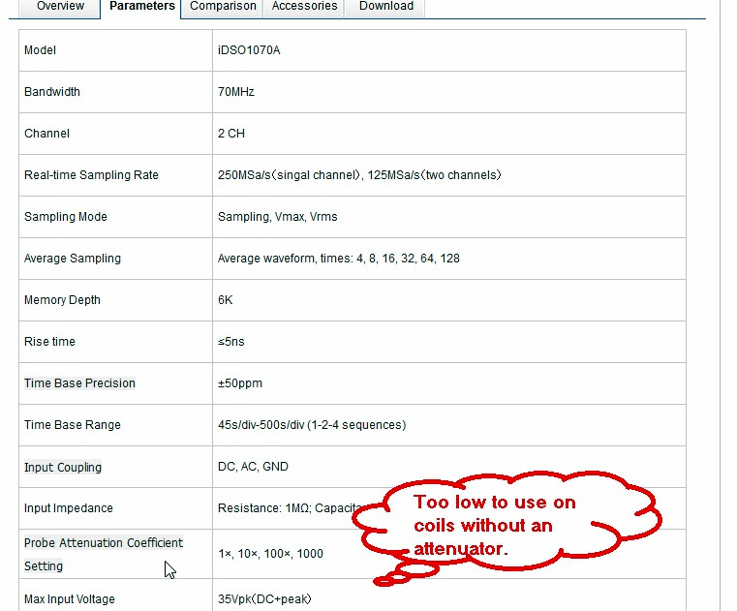Select the Parameters tab
Screen dimensions: 737x611
coord(141,7)
